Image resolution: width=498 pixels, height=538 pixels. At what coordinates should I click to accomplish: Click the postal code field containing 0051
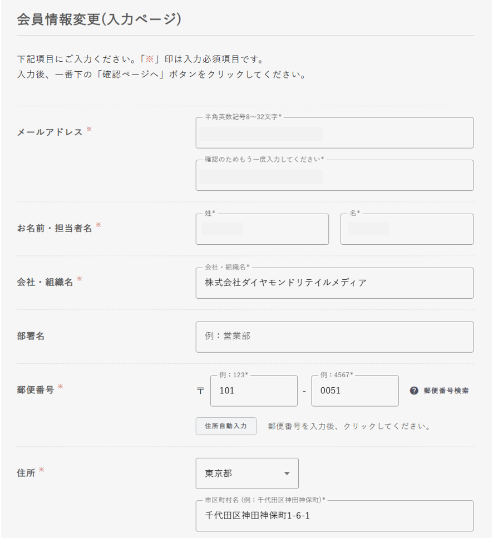(x=354, y=391)
